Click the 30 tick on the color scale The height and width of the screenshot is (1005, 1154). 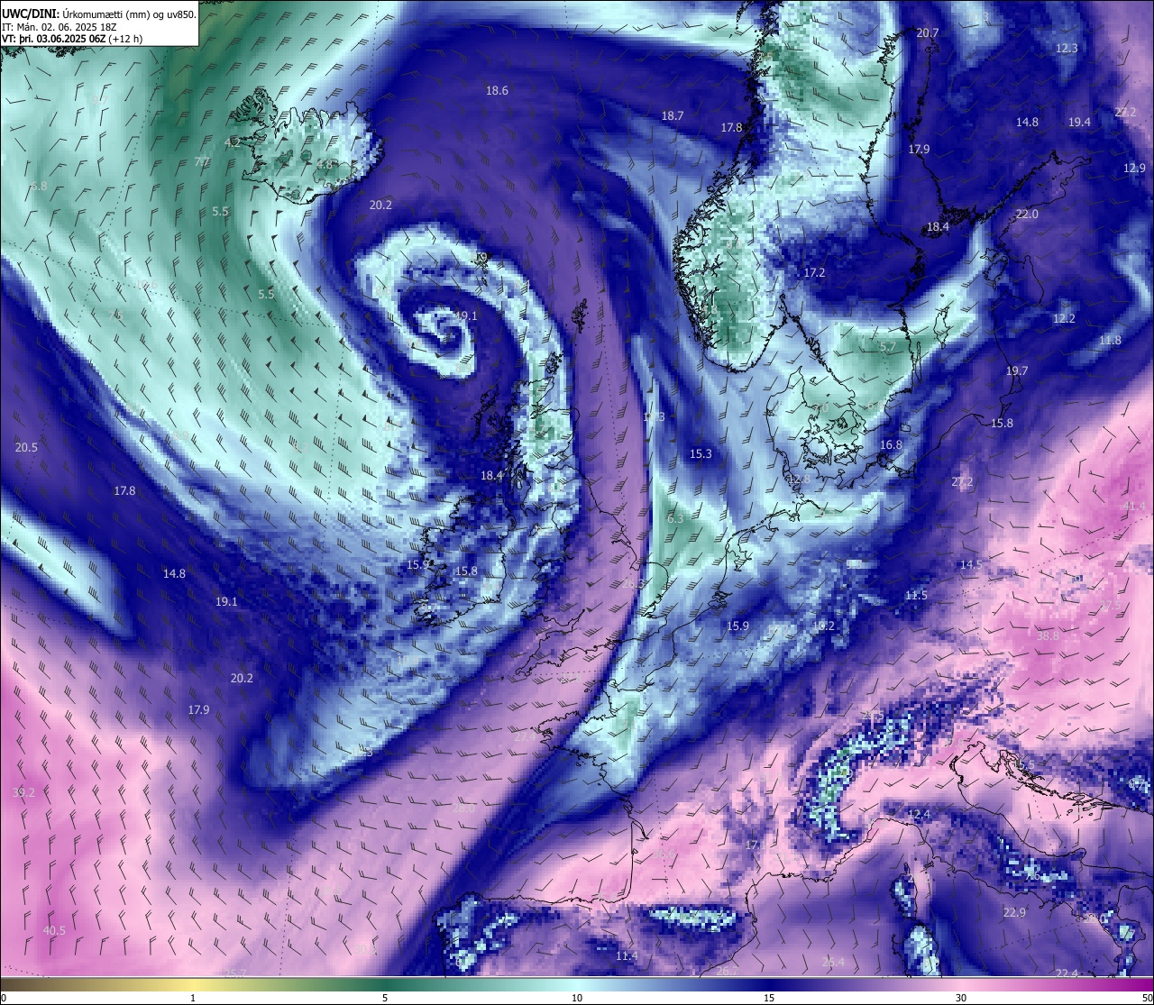click(961, 998)
